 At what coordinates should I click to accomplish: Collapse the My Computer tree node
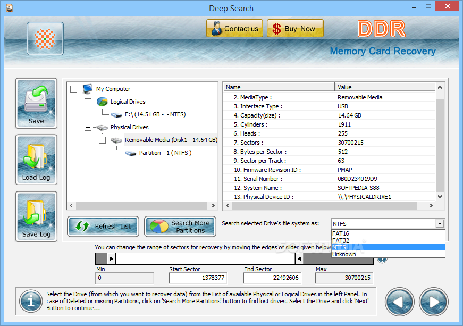pos(73,89)
